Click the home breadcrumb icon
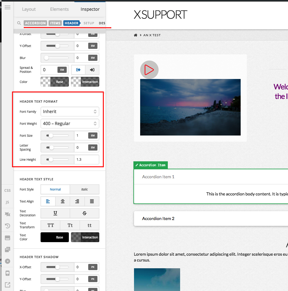 [x=136, y=35]
